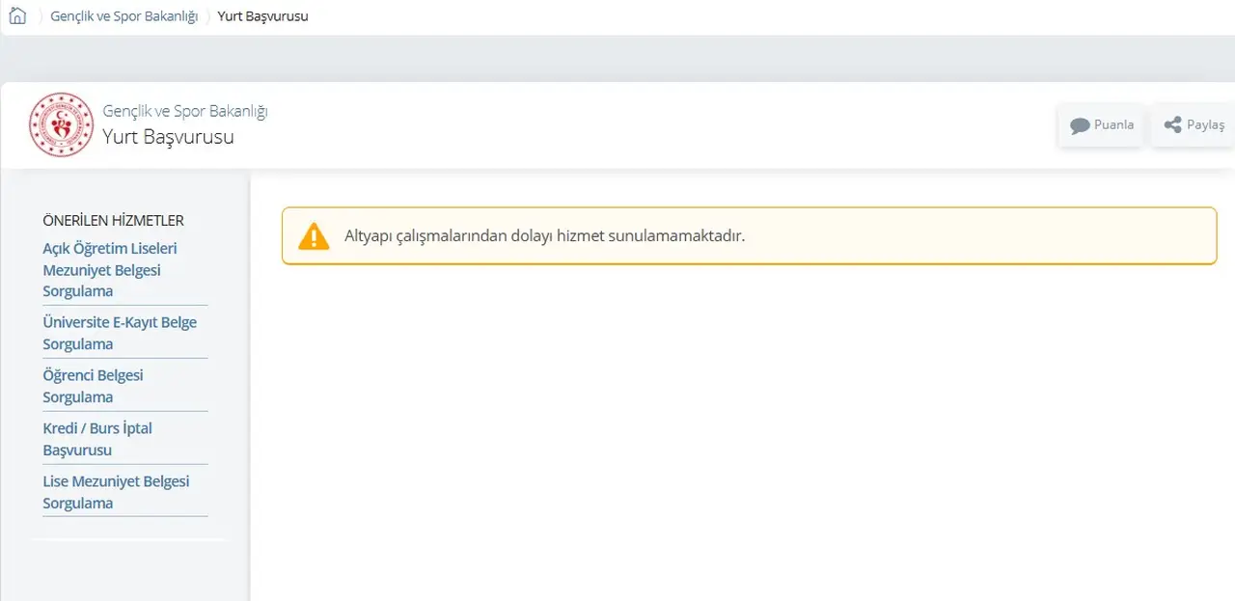1235x601 pixels.
Task: Go to Öğrenci Belgesi Sorgulama
Action: coord(93,386)
